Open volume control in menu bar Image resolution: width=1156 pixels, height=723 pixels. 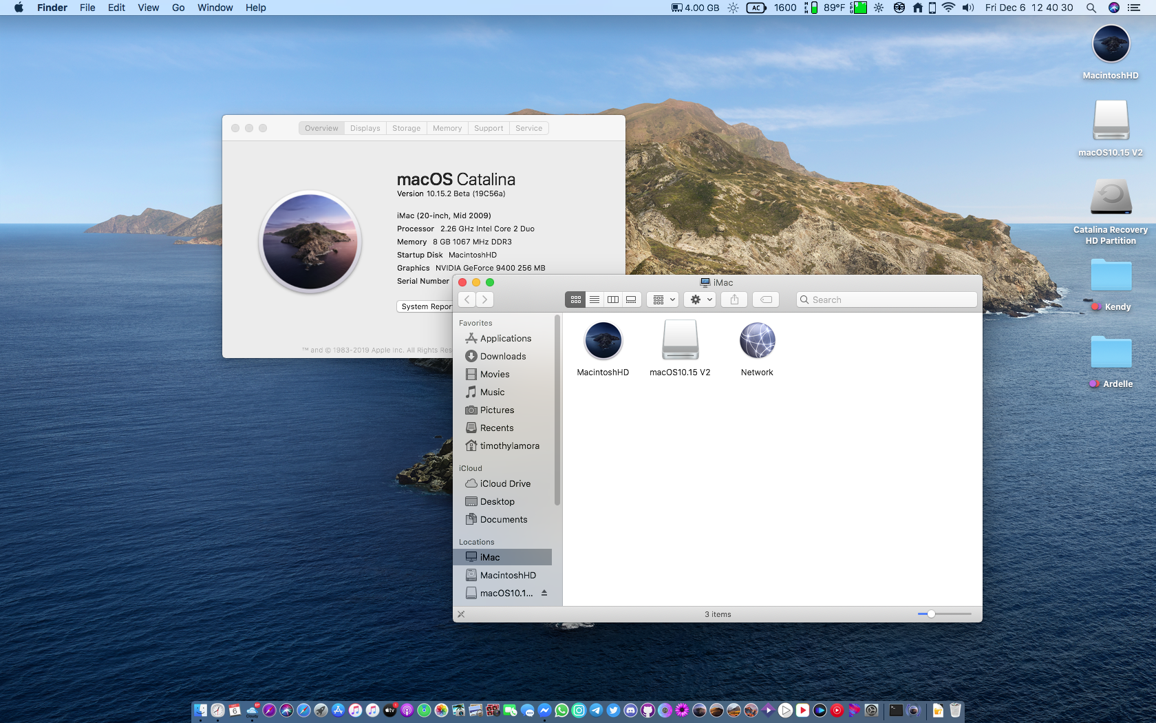coord(968,8)
